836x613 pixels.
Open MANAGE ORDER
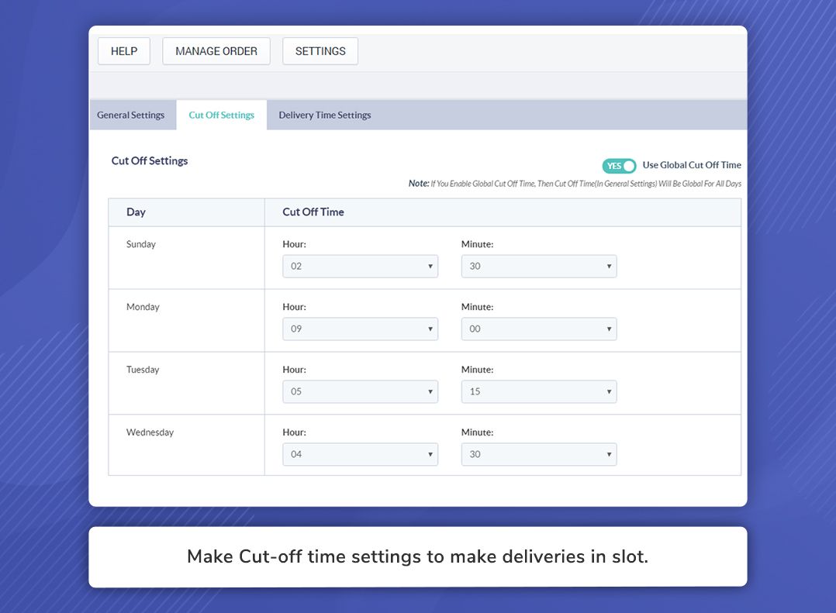click(x=216, y=50)
